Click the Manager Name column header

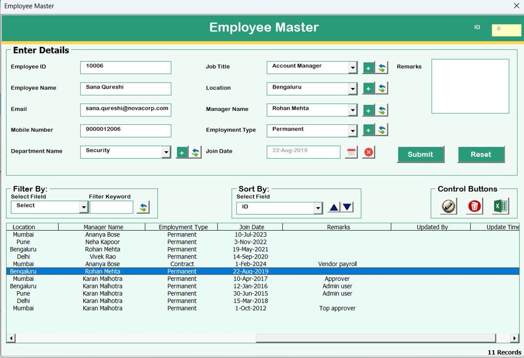coord(102,227)
